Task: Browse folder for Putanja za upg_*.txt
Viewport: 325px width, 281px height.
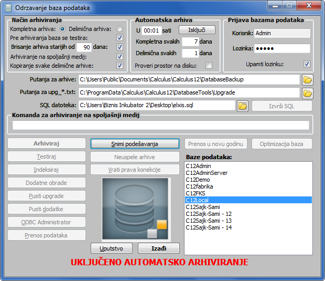Action: tap(307, 93)
